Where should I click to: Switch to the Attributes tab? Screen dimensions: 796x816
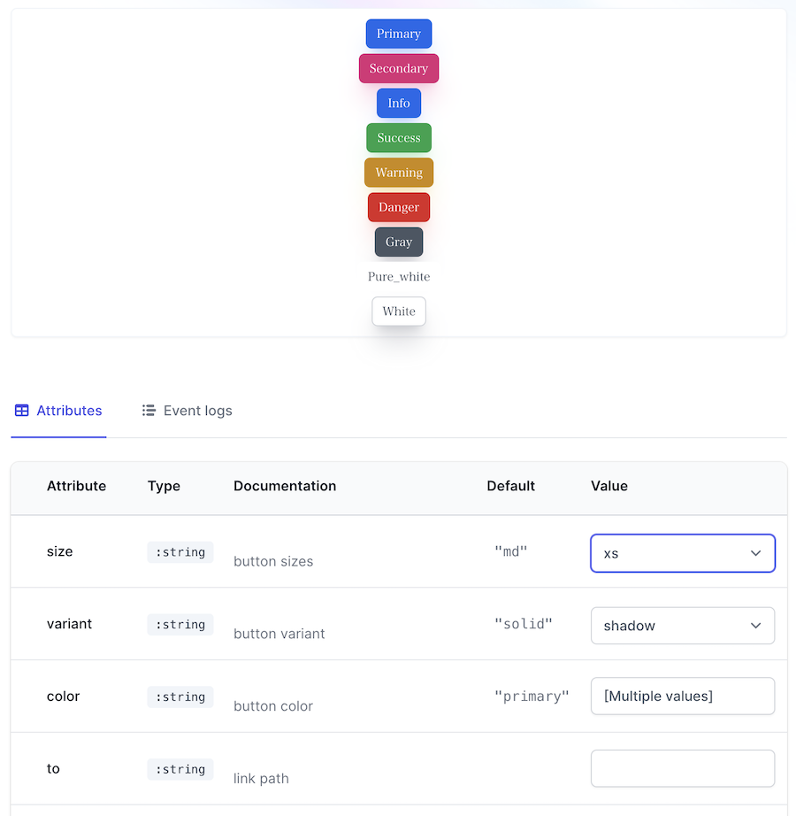click(x=58, y=411)
